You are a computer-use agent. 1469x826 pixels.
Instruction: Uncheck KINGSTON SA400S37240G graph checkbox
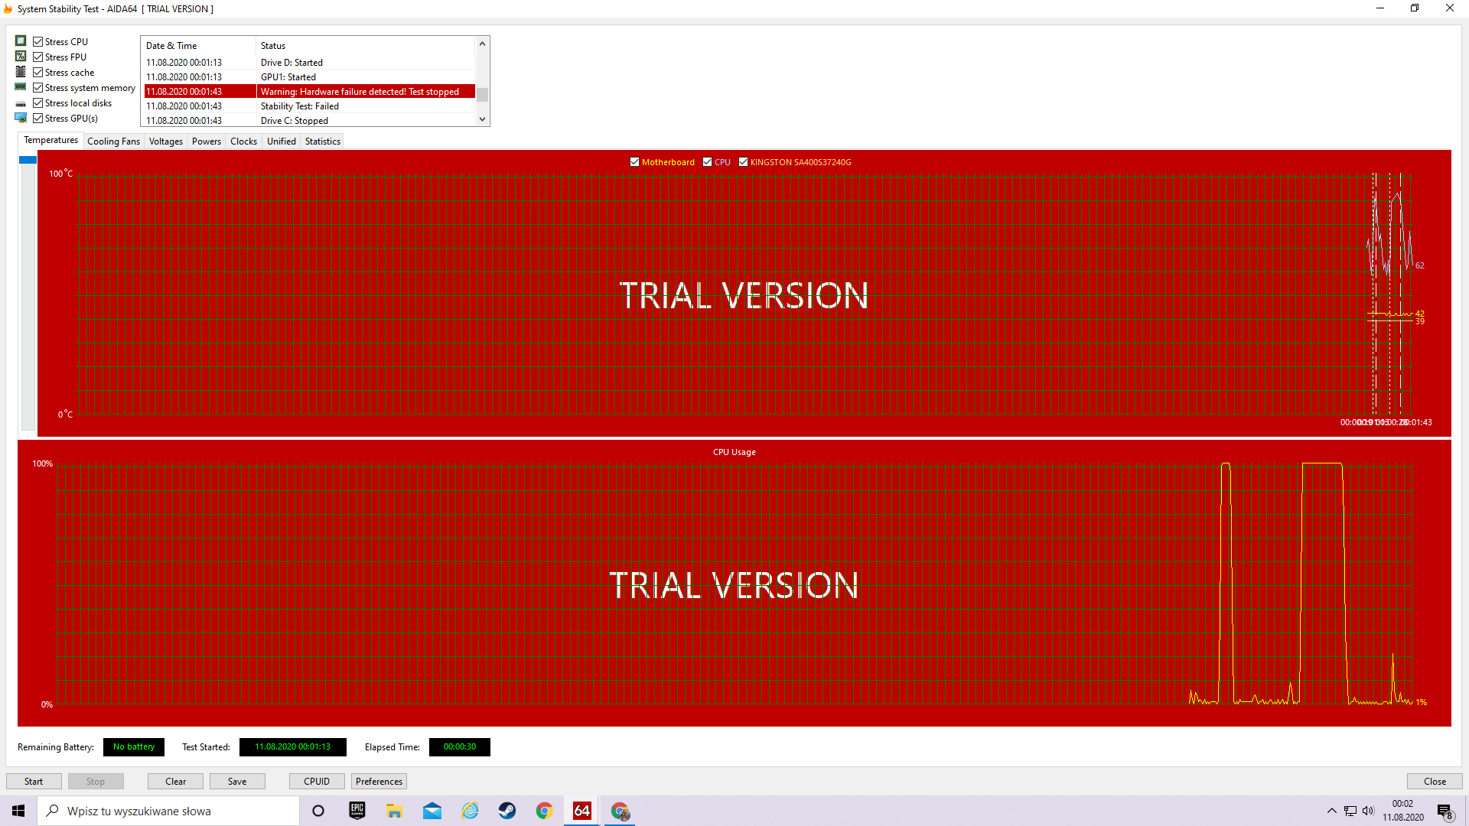pyautogui.click(x=743, y=162)
